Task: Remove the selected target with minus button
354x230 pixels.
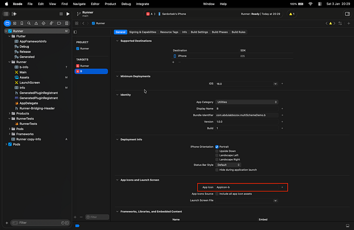Action: point(81,217)
